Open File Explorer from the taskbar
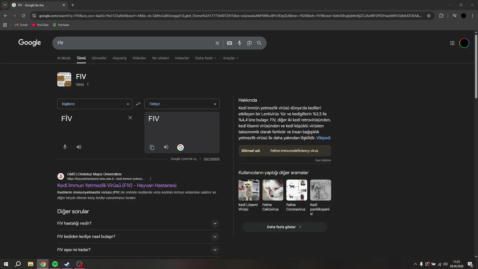The image size is (478, 269). coord(31,264)
